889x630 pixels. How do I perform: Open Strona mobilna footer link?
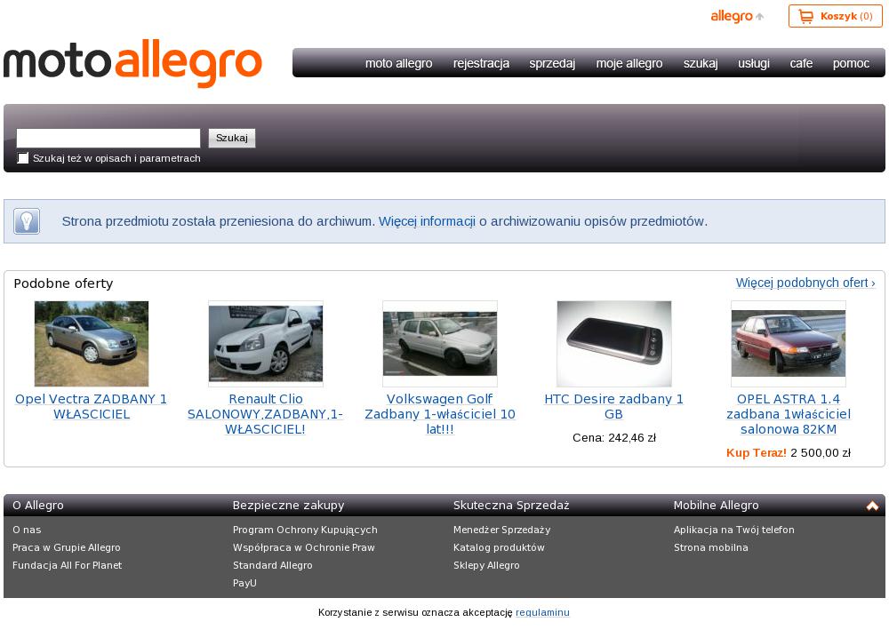[711, 548]
